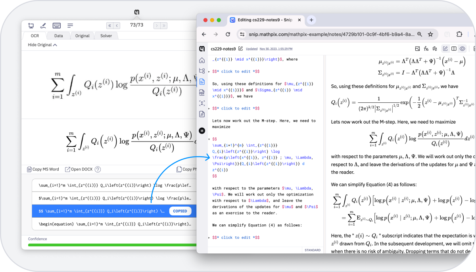Go to previous snip with left arrow

coord(117,25)
